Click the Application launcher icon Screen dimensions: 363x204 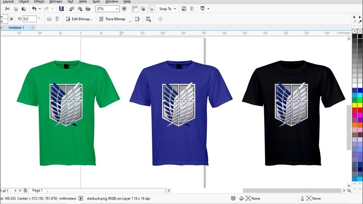203,9
